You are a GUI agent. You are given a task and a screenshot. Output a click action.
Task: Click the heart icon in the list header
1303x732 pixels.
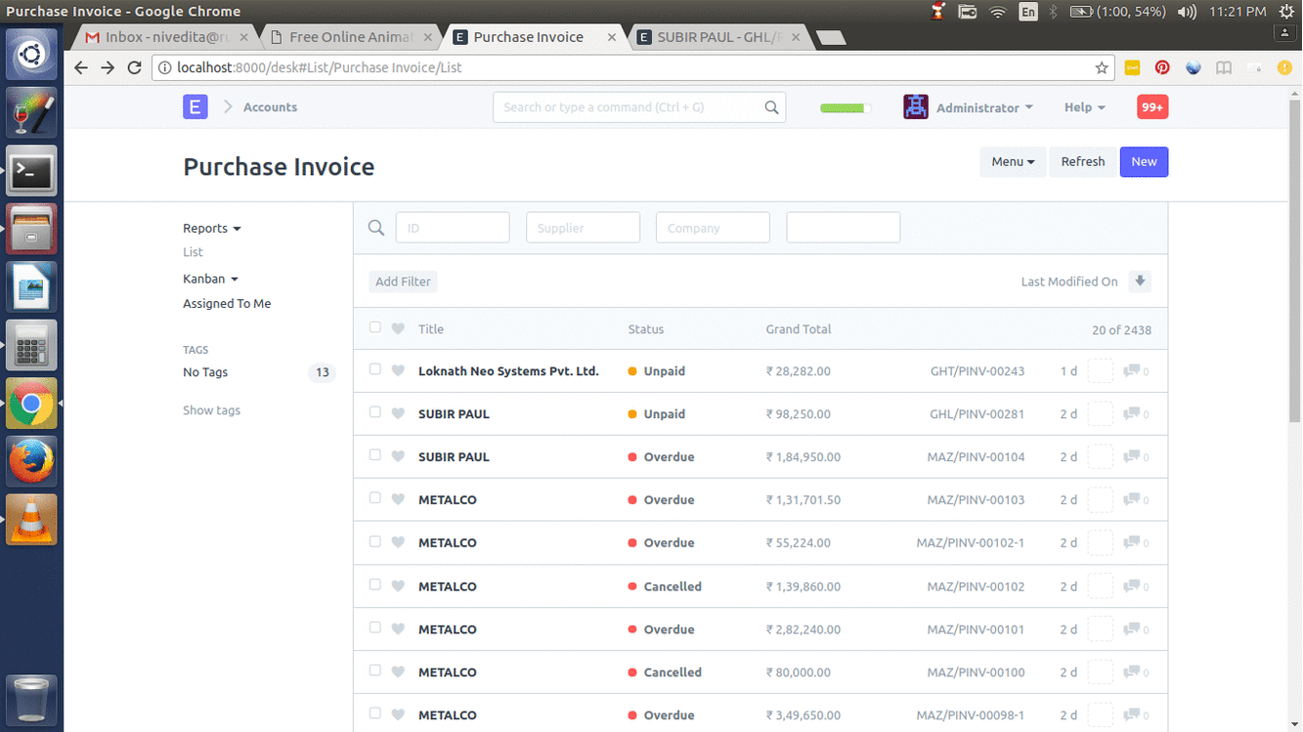click(398, 329)
